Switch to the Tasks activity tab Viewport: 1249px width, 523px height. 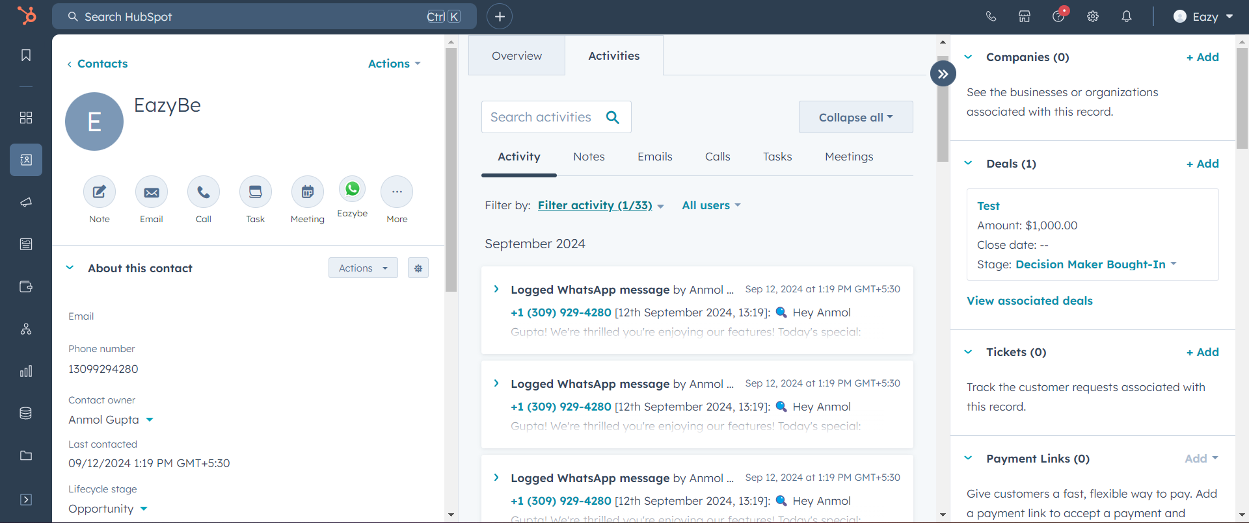pos(777,157)
